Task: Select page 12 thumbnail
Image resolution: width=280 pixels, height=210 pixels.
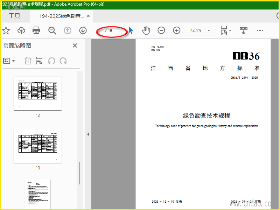Action: point(38,93)
